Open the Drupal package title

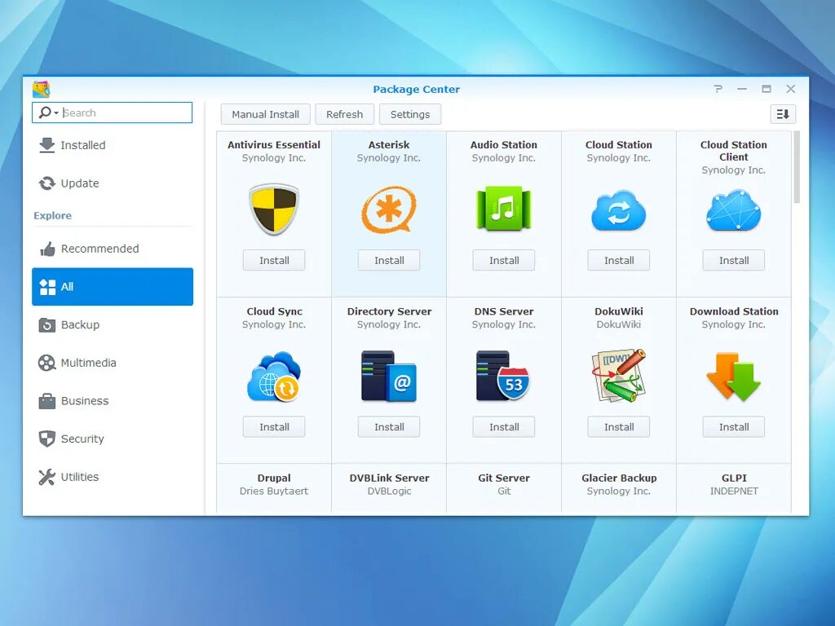pos(274,478)
